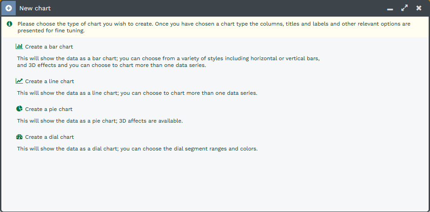Screen dimensions: 430x212
Task: Click the line chart icon
Action: tap(19, 81)
